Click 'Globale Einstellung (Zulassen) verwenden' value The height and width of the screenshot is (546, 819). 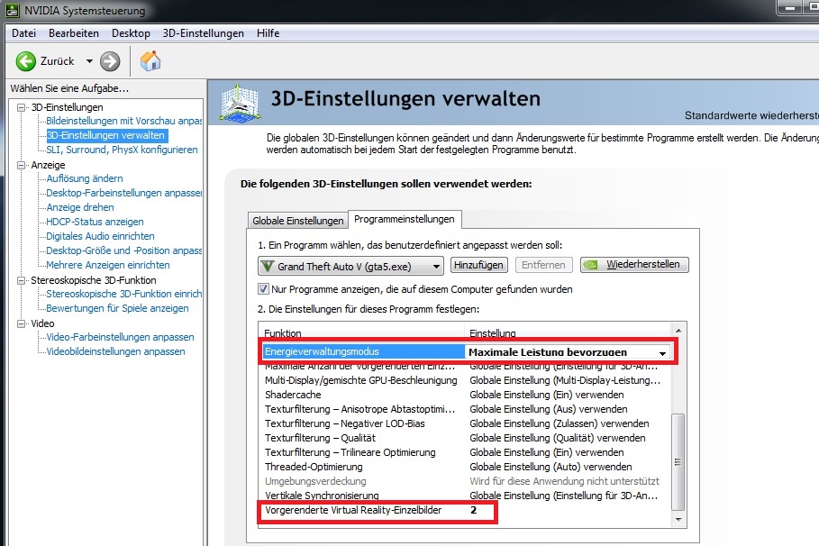(x=560, y=423)
